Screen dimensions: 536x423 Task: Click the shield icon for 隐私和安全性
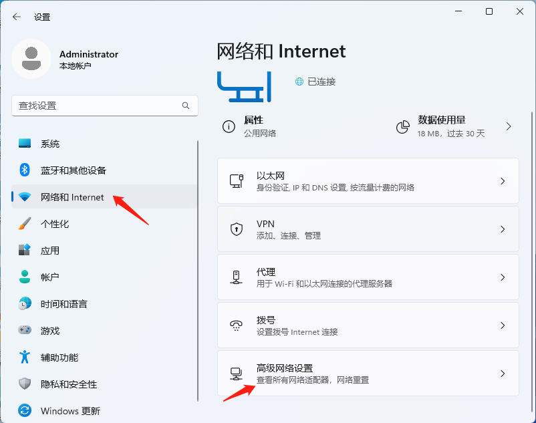25,384
